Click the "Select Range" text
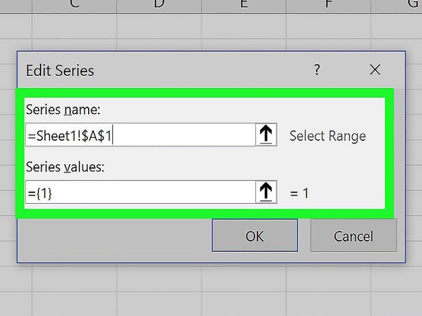 (328, 136)
